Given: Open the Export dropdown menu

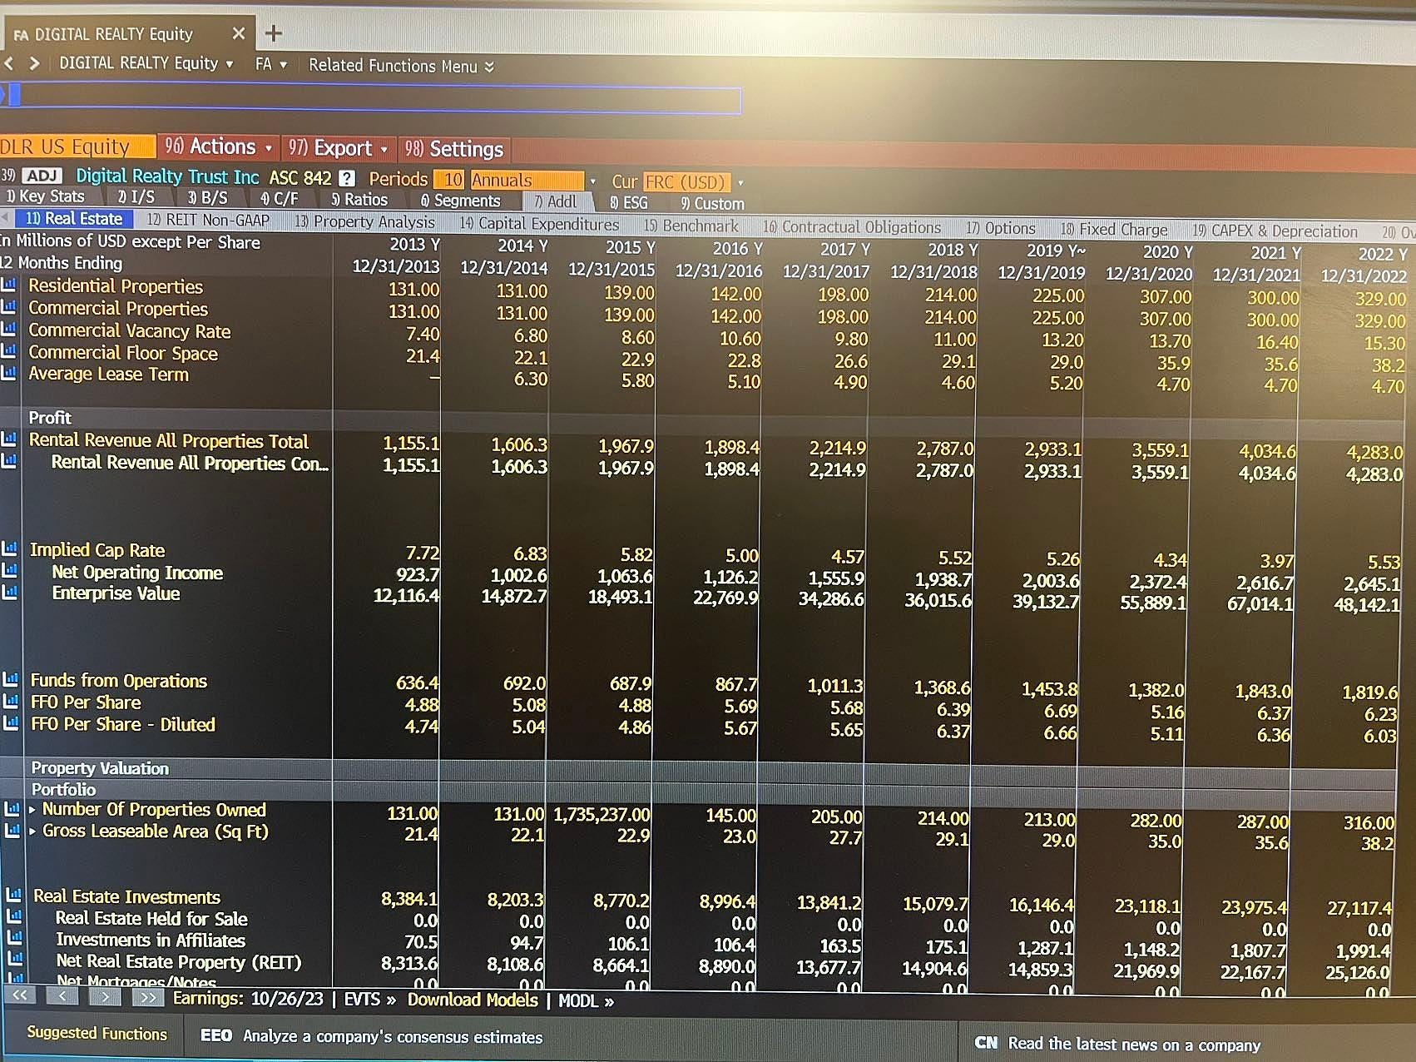Looking at the screenshot, I should (338, 148).
